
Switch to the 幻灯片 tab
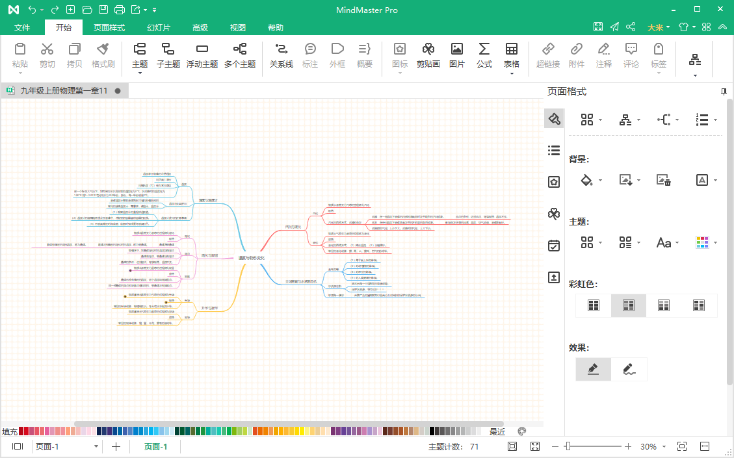159,27
